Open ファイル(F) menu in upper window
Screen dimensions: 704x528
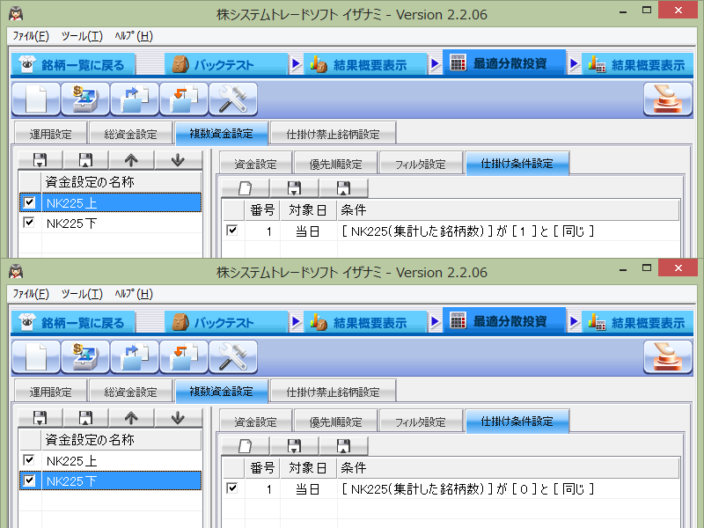point(31,36)
